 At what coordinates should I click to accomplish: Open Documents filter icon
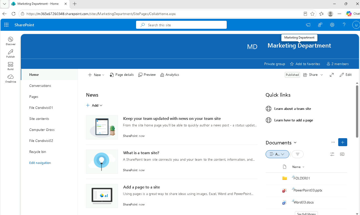pos(298,154)
